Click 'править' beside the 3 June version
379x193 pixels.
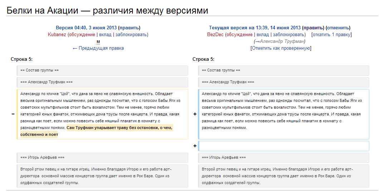pos(129,28)
